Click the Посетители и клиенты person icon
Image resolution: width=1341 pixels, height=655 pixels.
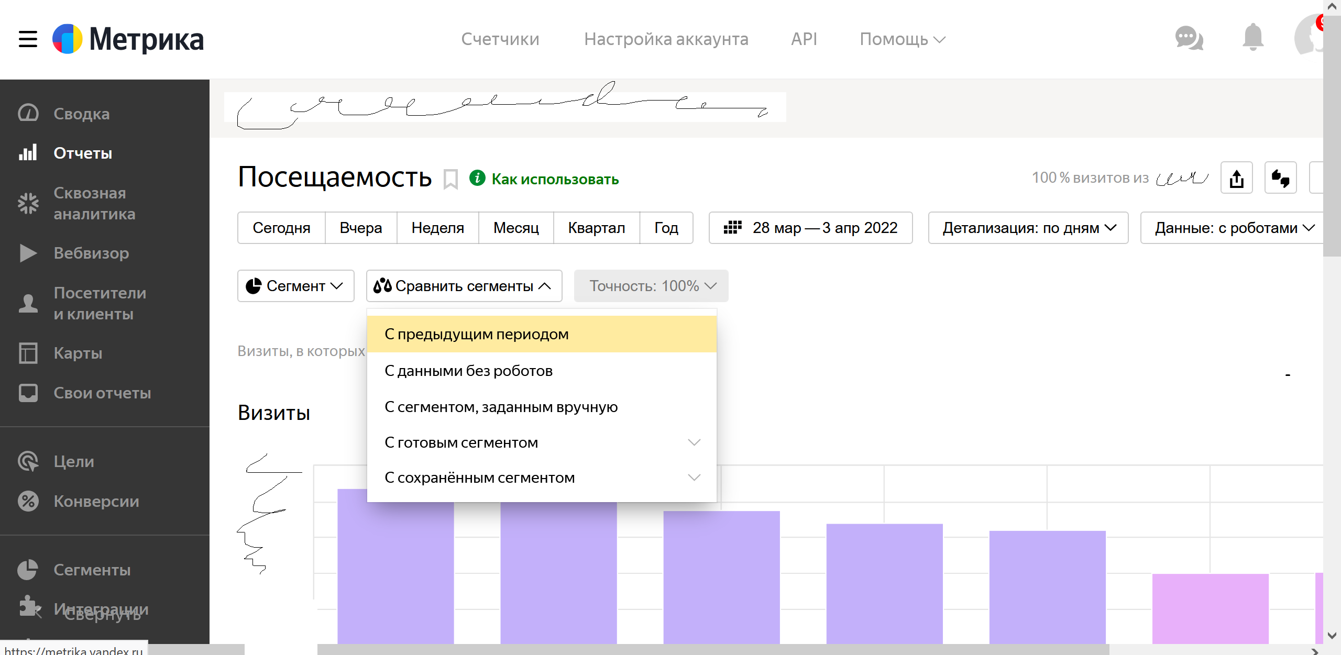tap(28, 303)
